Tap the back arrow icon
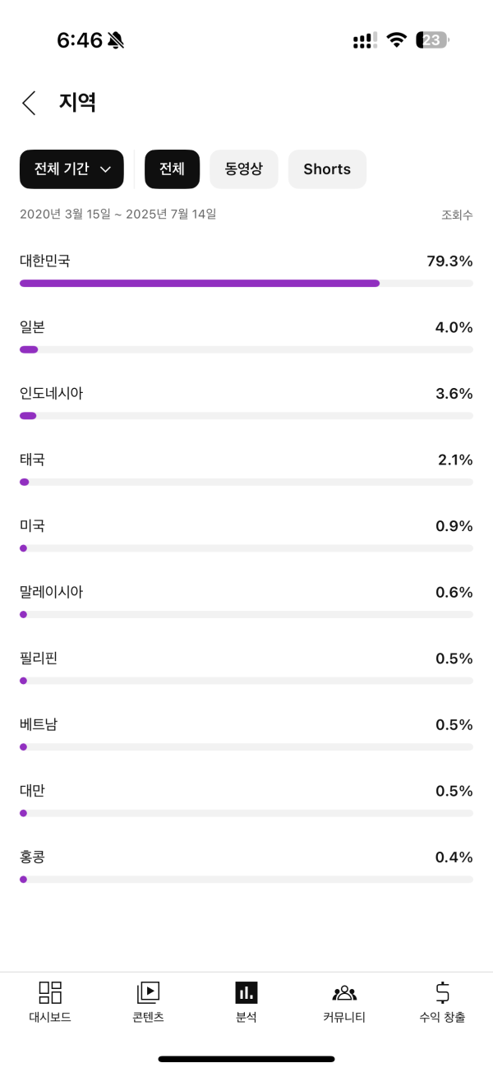The height and width of the screenshot is (1072, 493). pos(30,103)
